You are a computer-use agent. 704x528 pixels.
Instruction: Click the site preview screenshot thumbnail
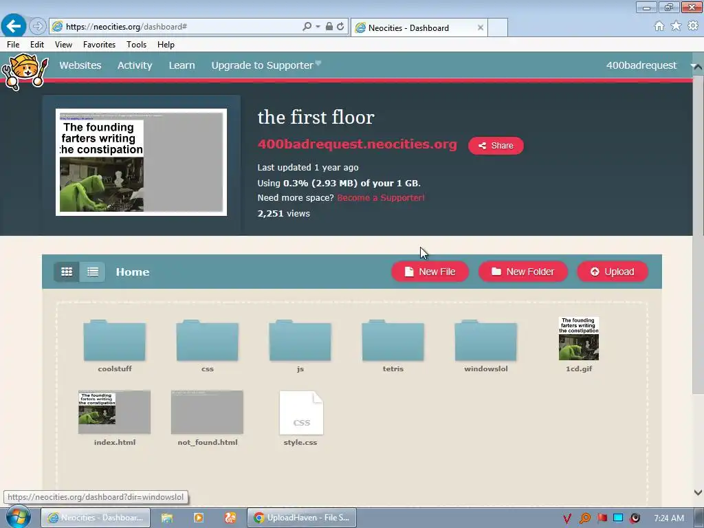pos(141,162)
